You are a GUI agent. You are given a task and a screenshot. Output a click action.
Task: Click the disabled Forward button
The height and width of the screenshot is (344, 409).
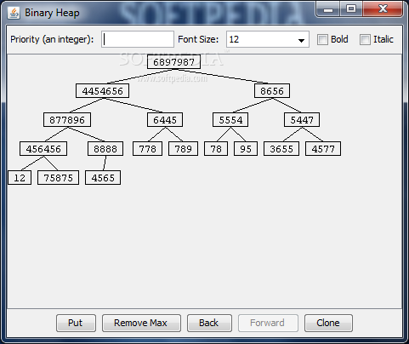(268, 323)
